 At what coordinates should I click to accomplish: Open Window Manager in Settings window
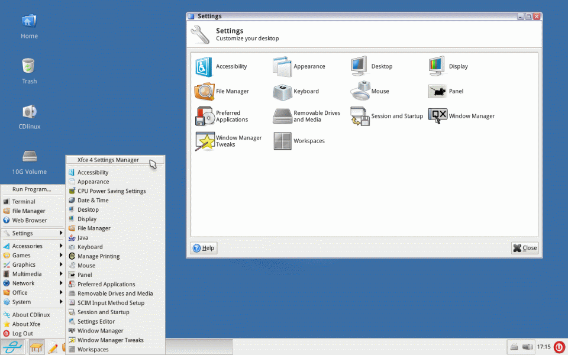(461, 117)
